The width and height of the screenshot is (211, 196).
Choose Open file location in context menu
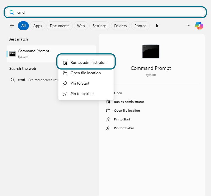(x=86, y=73)
